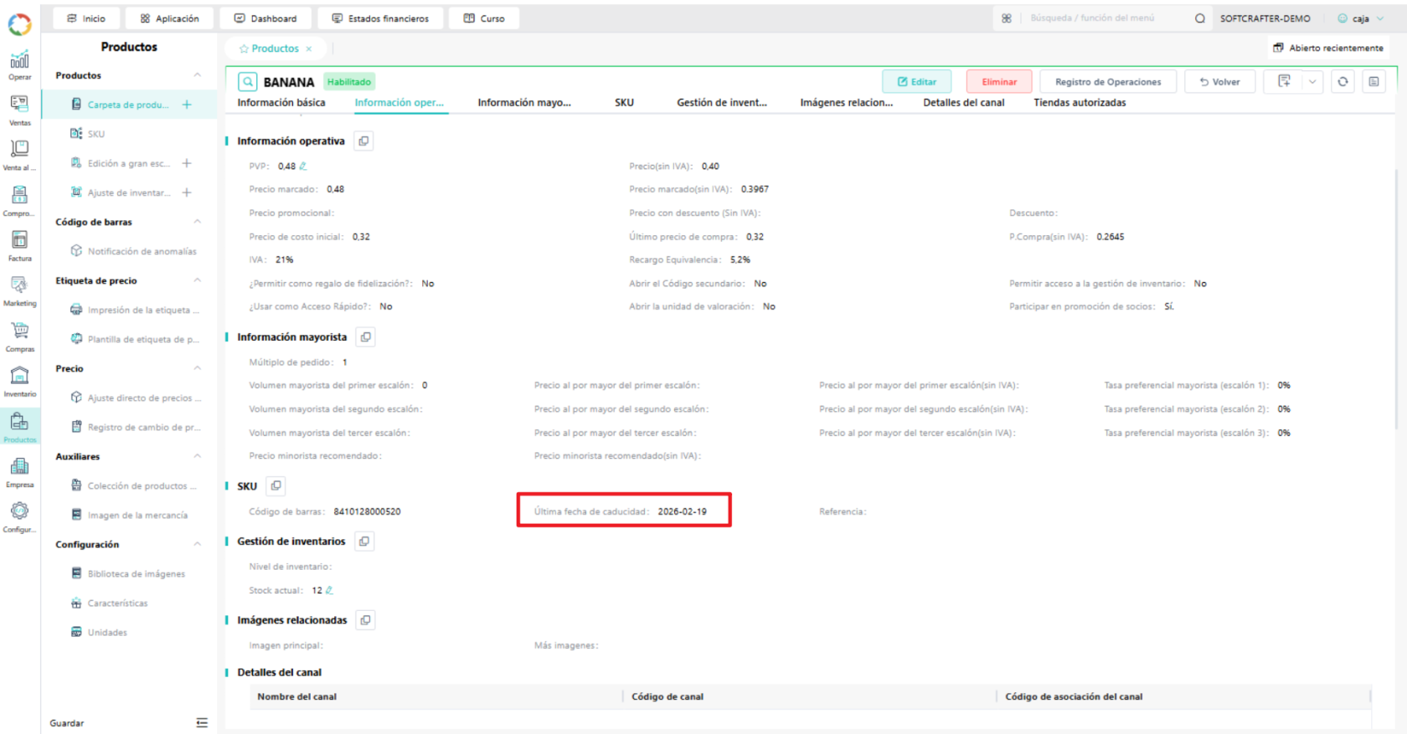The height and width of the screenshot is (734, 1407).
Task: Click the pencil icon next to PVP
Action: tap(303, 166)
